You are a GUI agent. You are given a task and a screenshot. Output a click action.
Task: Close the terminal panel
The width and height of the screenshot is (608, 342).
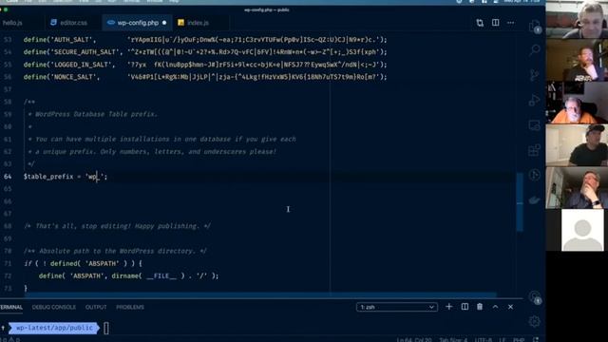coord(511,307)
